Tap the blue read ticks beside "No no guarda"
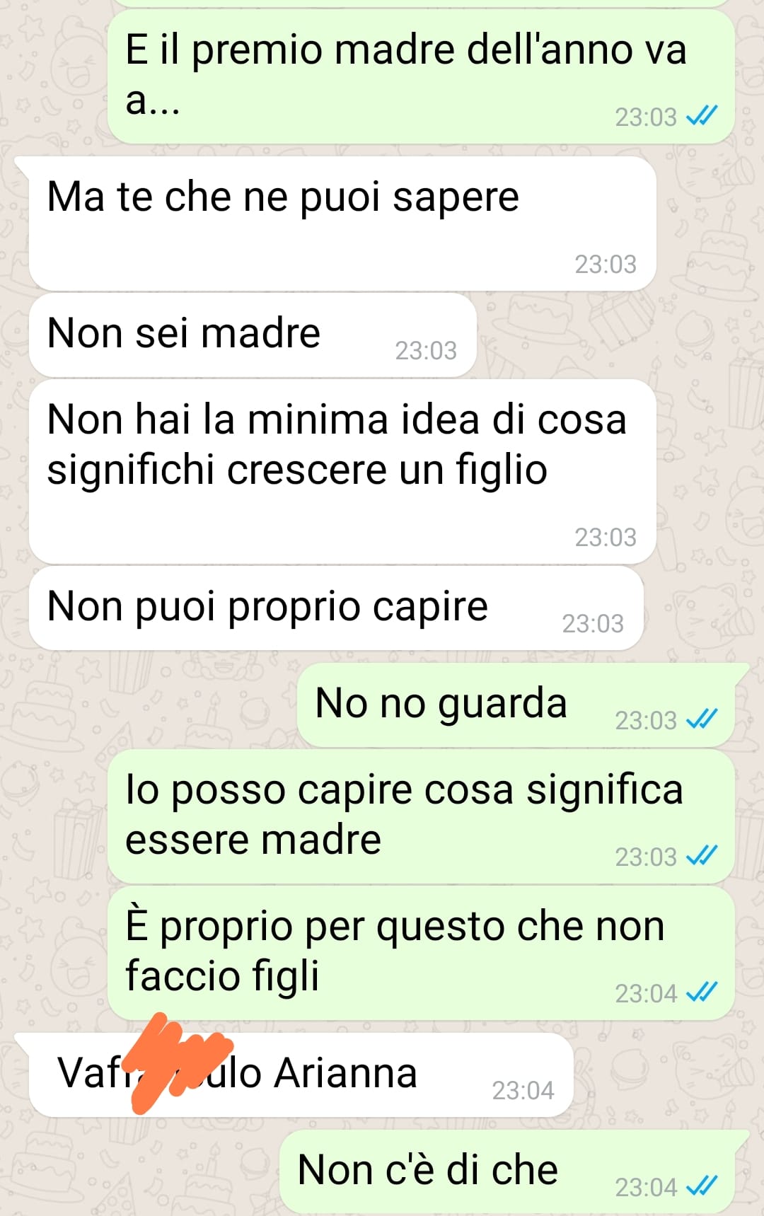Viewport: 764px width, 1216px height. pos(702,719)
